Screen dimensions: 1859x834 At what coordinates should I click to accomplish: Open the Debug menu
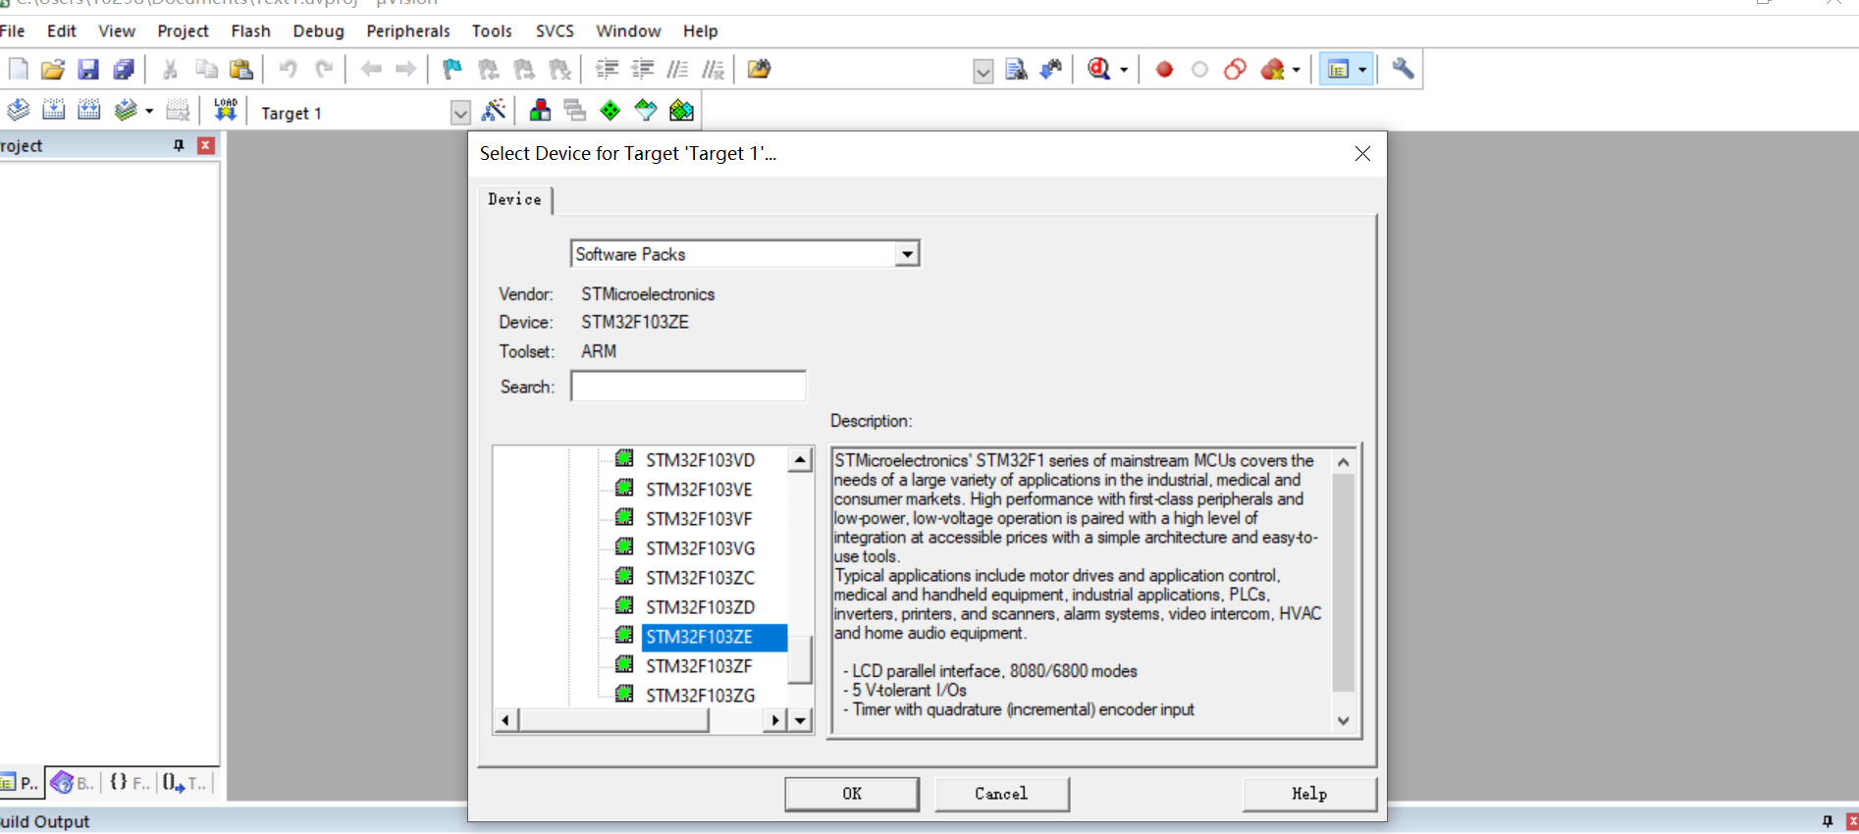(318, 31)
